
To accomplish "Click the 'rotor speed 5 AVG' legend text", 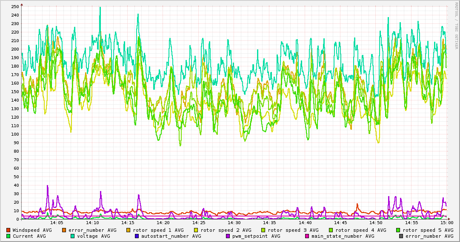I will 428,230.
